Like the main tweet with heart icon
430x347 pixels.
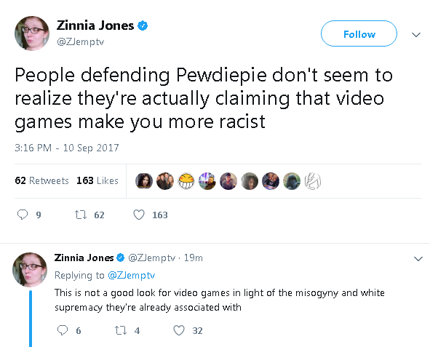[139, 215]
